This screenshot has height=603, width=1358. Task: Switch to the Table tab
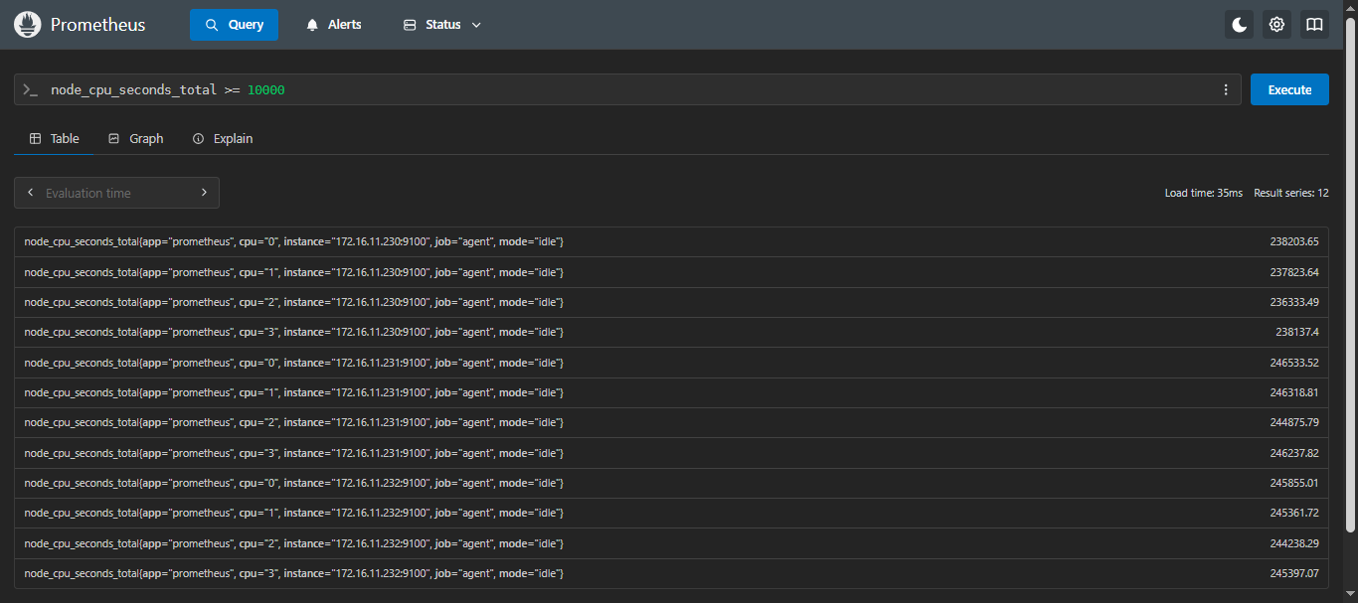55,138
